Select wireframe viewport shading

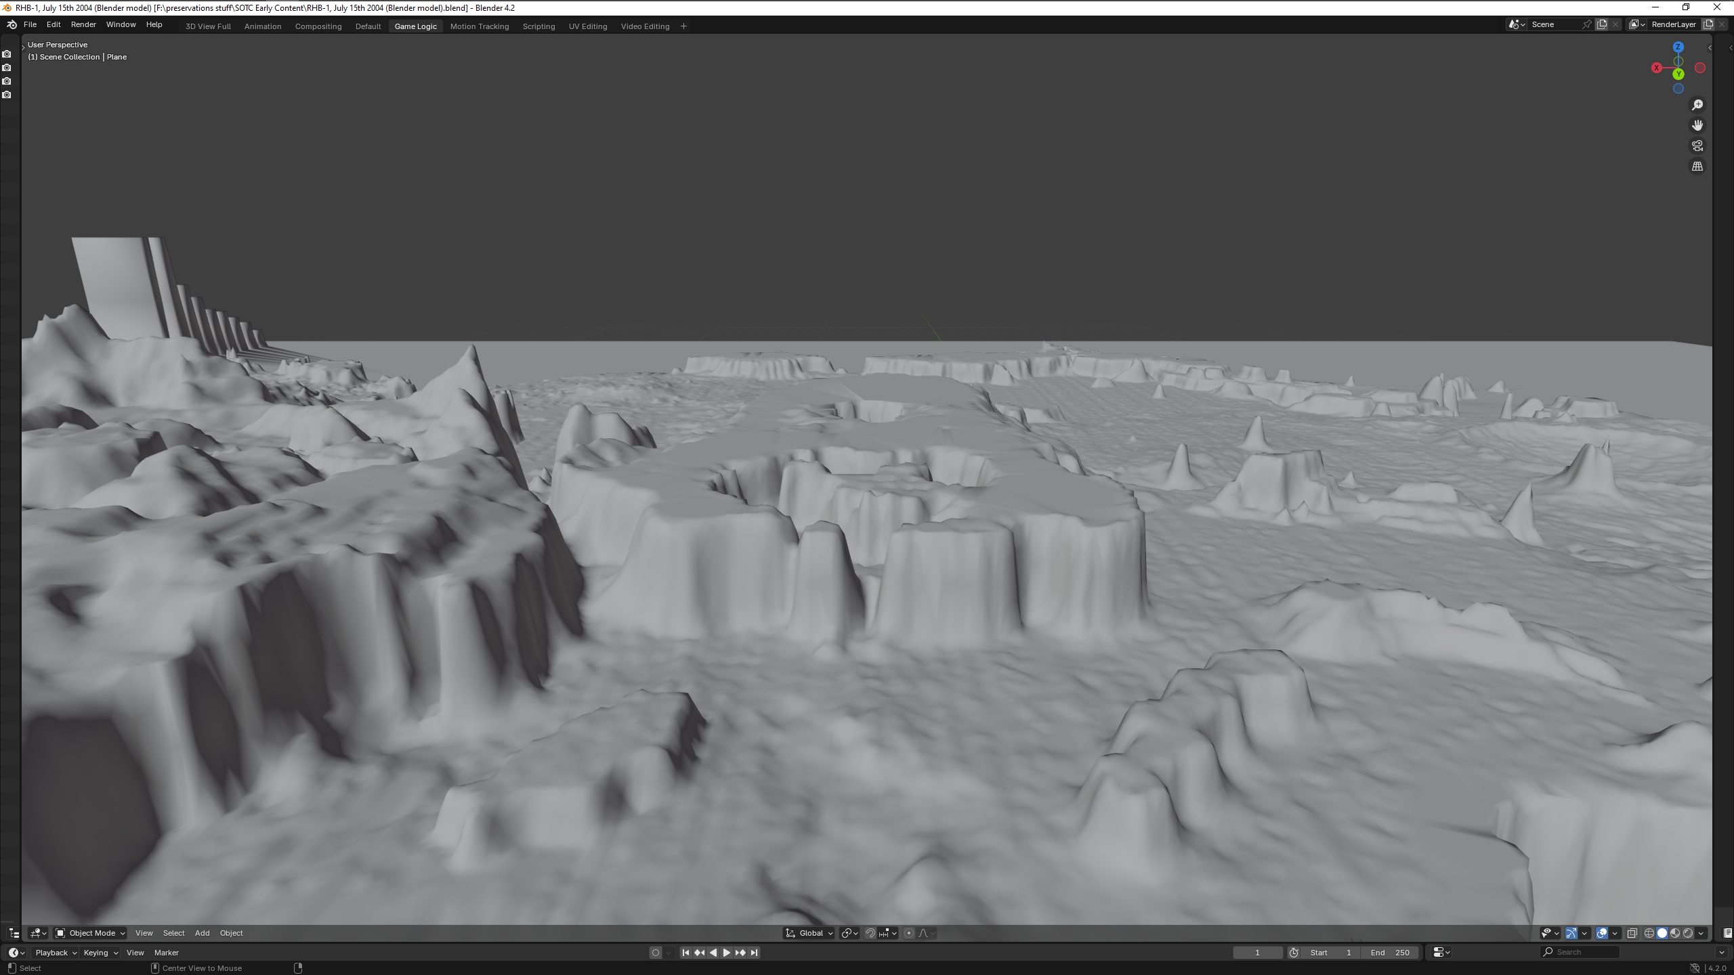click(1649, 933)
